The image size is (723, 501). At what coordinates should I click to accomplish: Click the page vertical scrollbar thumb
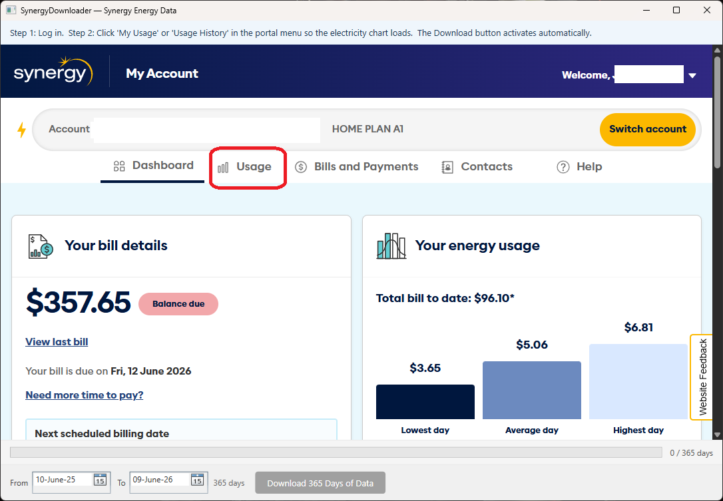[717, 112]
